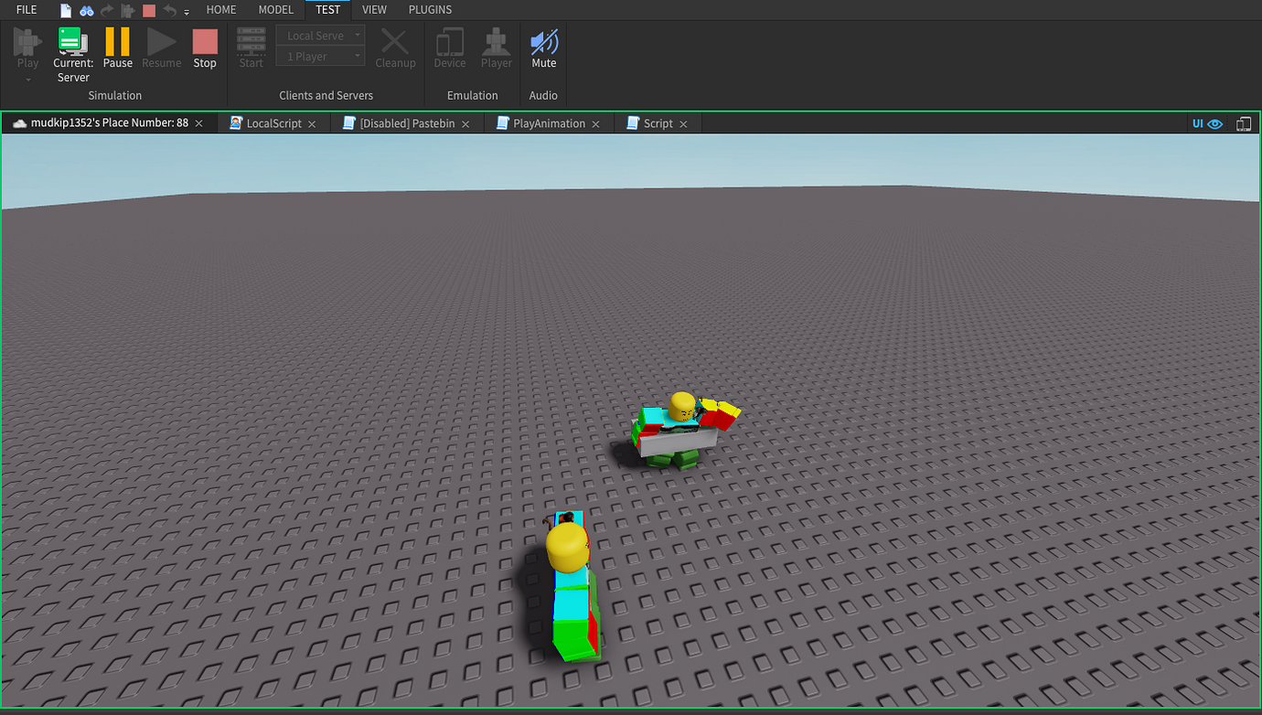Toggle the device orientation switcher
Viewport: 1262px width, 715px height.
click(1244, 123)
